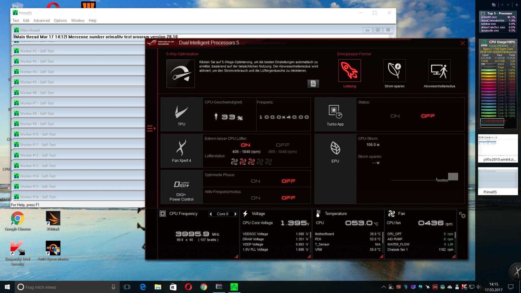Open the Edit menu in Prime95

pos(26,21)
